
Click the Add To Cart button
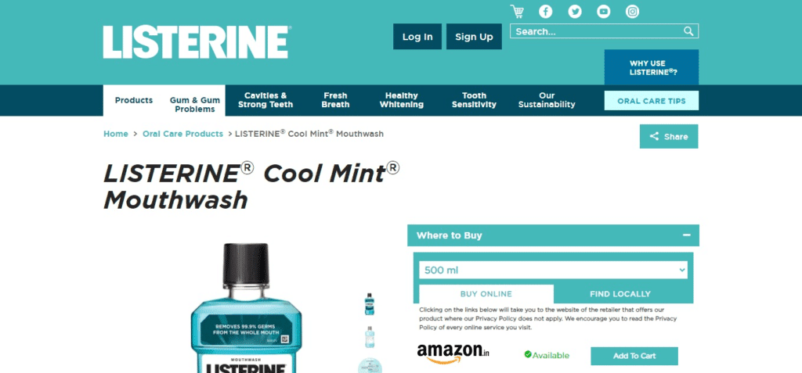[x=634, y=356]
